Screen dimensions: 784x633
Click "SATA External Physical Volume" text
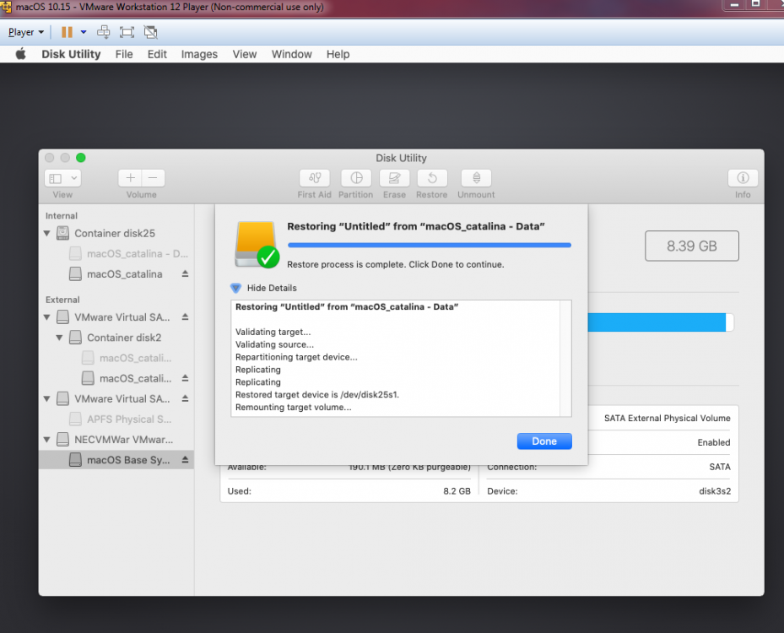coord(667,418)
